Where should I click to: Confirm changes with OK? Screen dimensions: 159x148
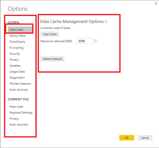(127, 138)
